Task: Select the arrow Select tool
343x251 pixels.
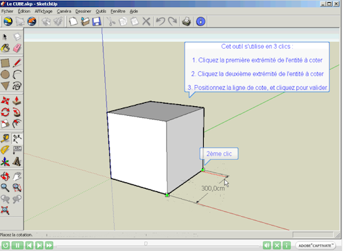Action: click(5, 36)
